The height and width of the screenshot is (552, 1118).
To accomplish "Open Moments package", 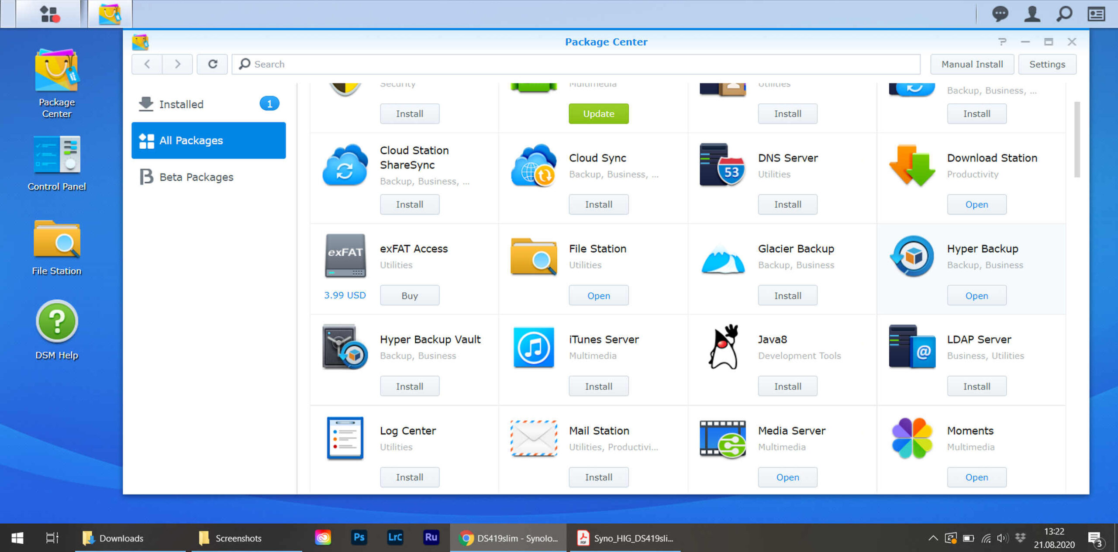I will coord(977,477).
